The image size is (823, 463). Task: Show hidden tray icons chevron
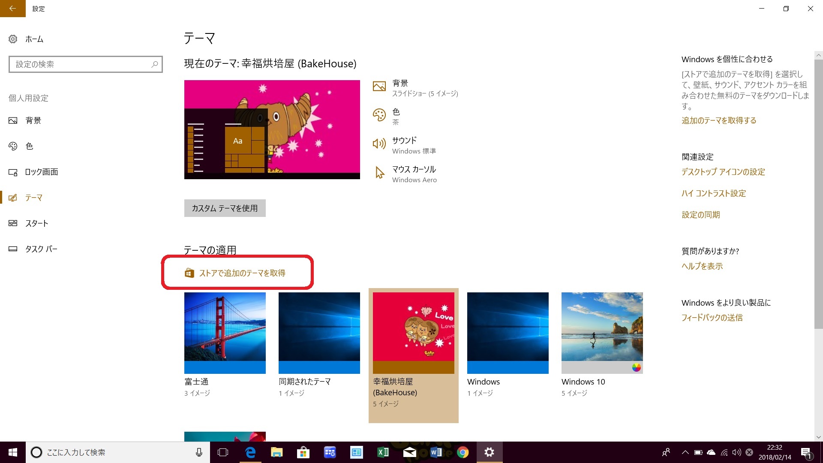click(x=685, y=452)
